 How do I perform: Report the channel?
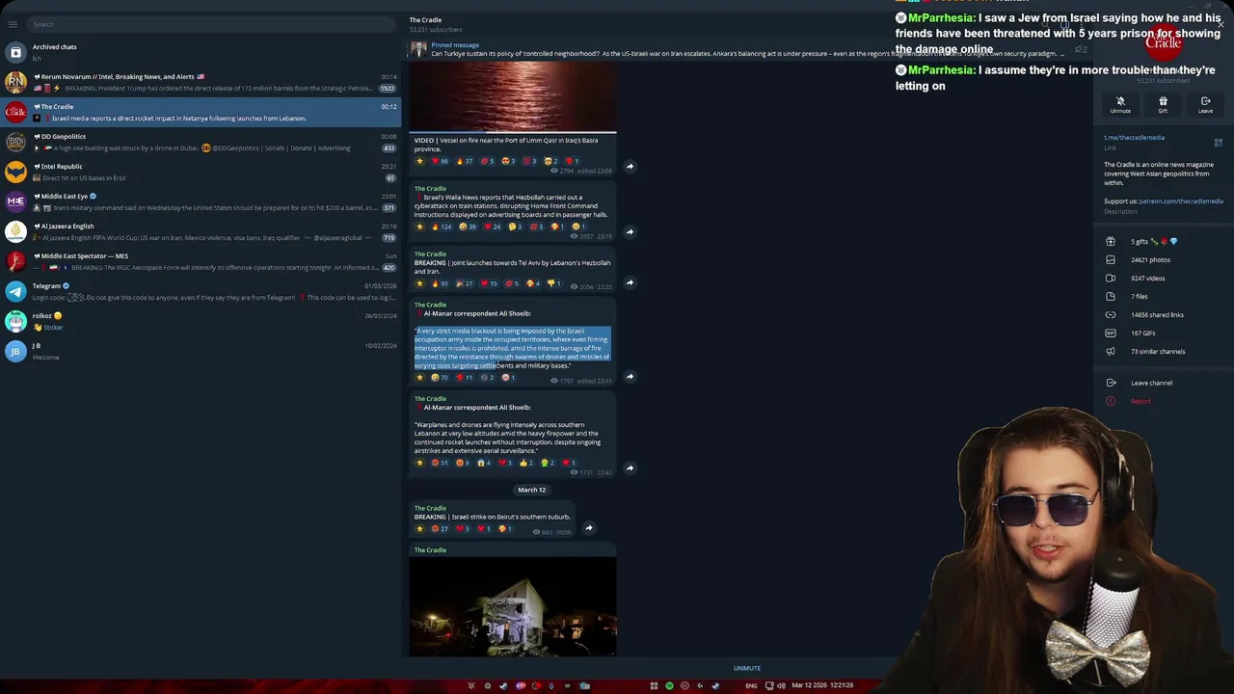point(1164,401)
